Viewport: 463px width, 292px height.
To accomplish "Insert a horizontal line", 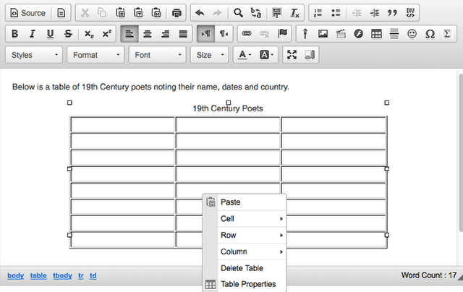I will [394, 34].
